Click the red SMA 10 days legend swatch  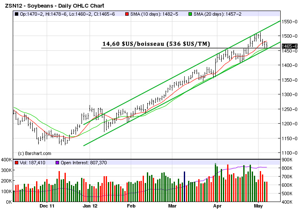pyautogui.click(x=127, y=14)
